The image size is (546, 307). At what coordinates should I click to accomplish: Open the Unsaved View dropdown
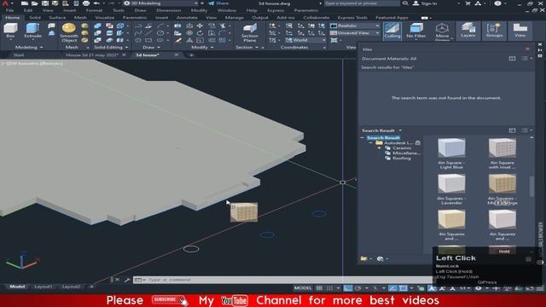click(x=355, y=32)
